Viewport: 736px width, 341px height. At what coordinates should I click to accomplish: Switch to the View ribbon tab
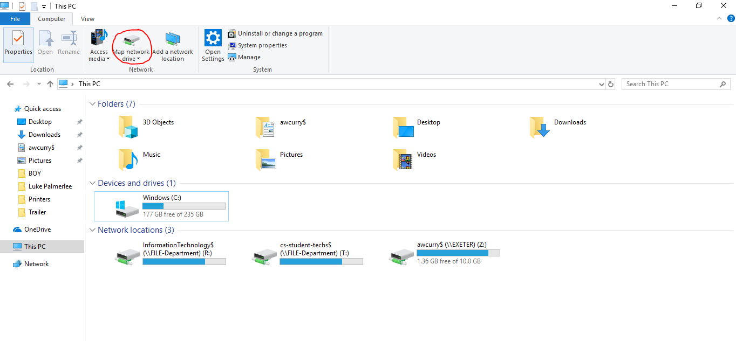[87, 19]
